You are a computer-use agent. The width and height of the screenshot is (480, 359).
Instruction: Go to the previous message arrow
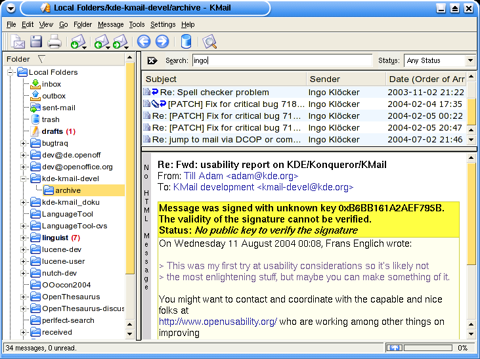tap(143, 43)
